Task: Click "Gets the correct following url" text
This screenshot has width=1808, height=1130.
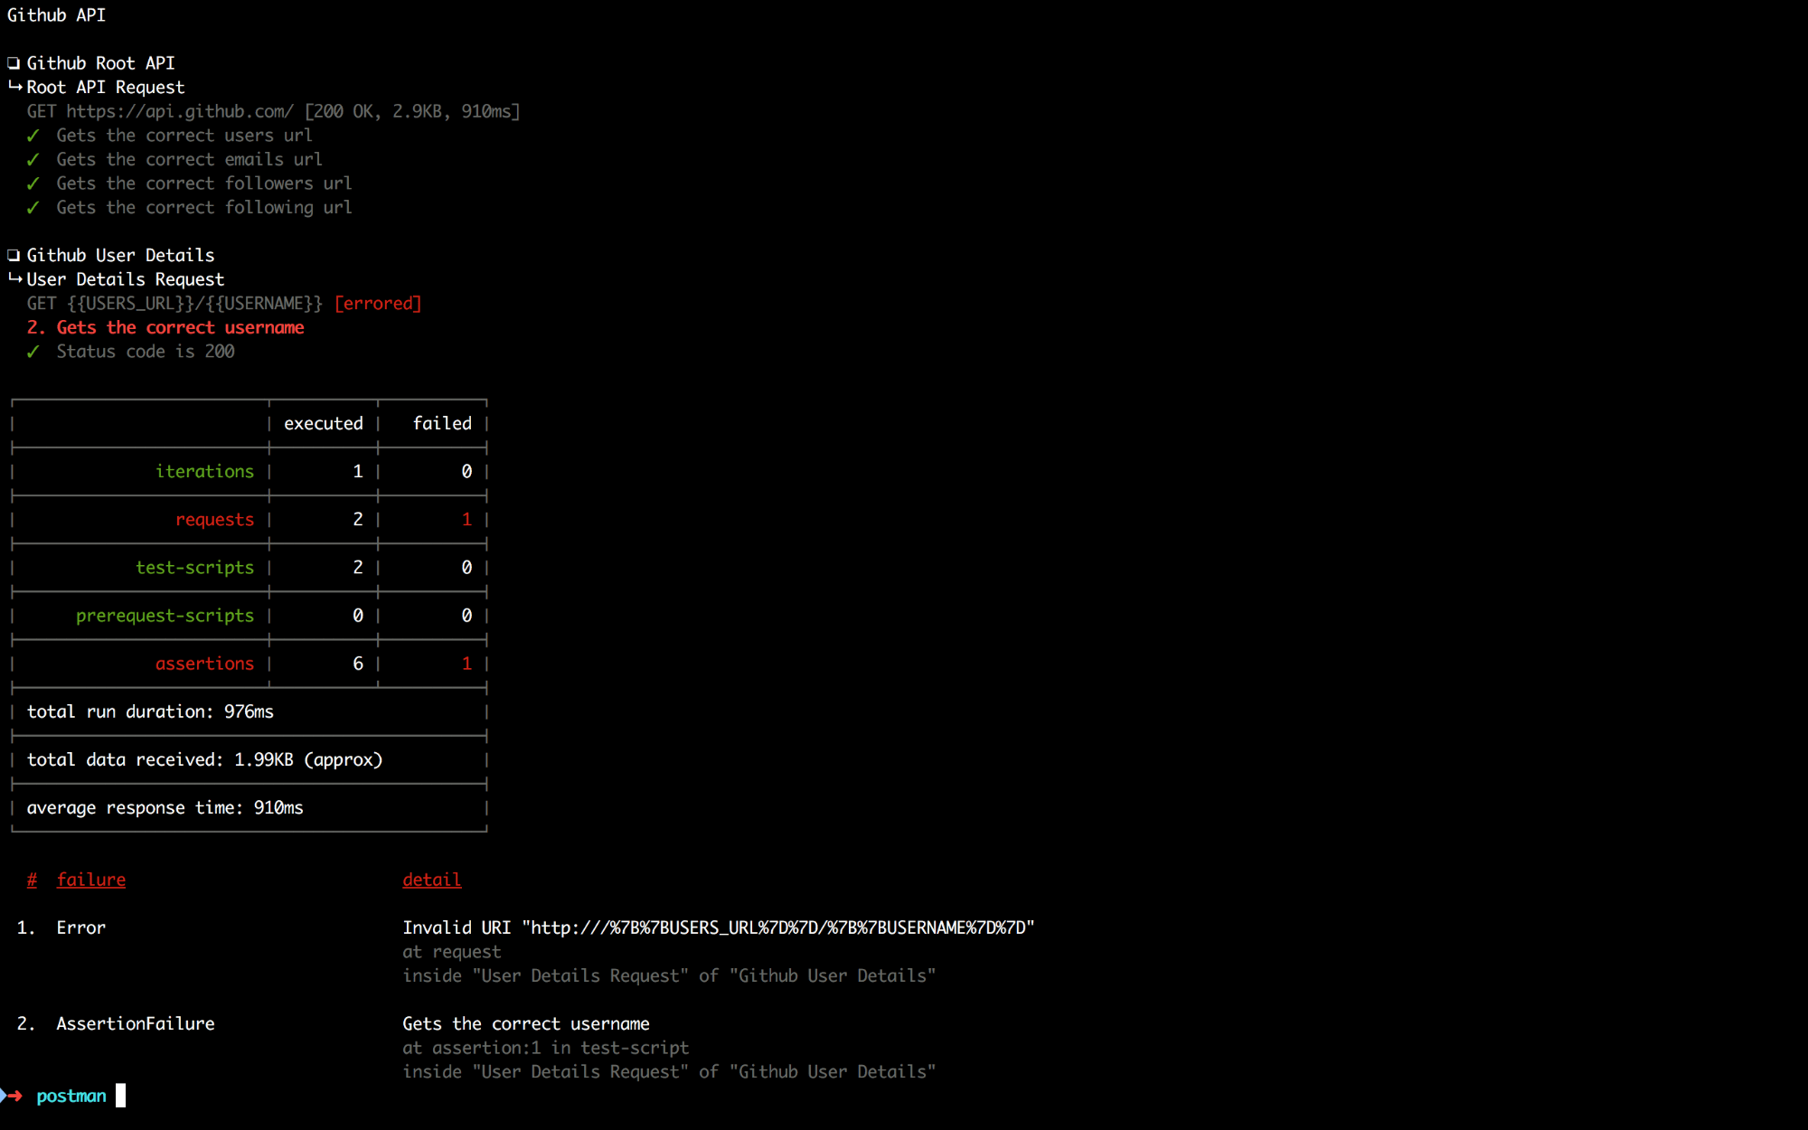Action: click(x=204, y=208)
